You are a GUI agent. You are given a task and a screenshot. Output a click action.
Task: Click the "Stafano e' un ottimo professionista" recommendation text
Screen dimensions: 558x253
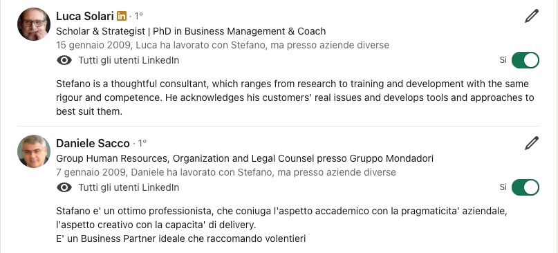(281, 225)
